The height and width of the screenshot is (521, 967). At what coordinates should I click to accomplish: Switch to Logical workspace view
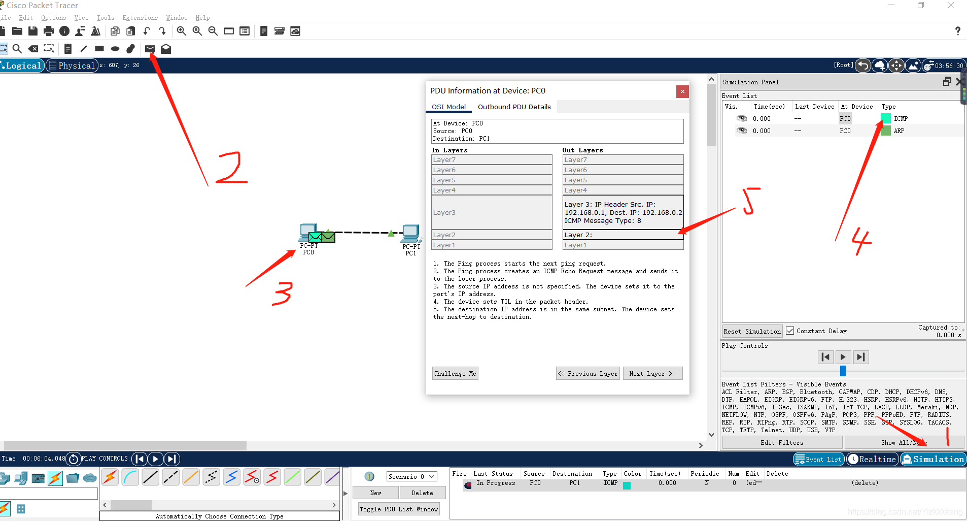point(21,66)
